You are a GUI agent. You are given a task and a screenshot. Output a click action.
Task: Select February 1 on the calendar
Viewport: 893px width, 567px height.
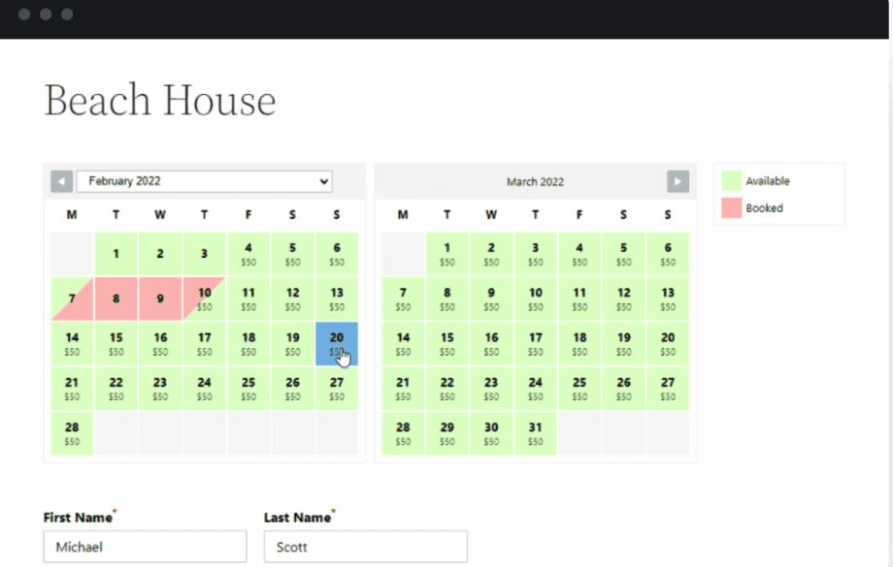(116, 254)
